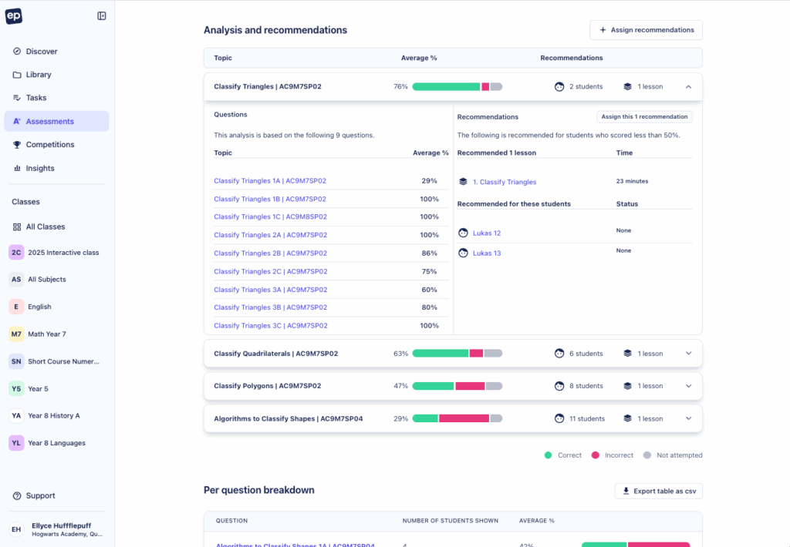790x547 pixels.
Task: Click the EP logo icon
Action: (14, 16)
